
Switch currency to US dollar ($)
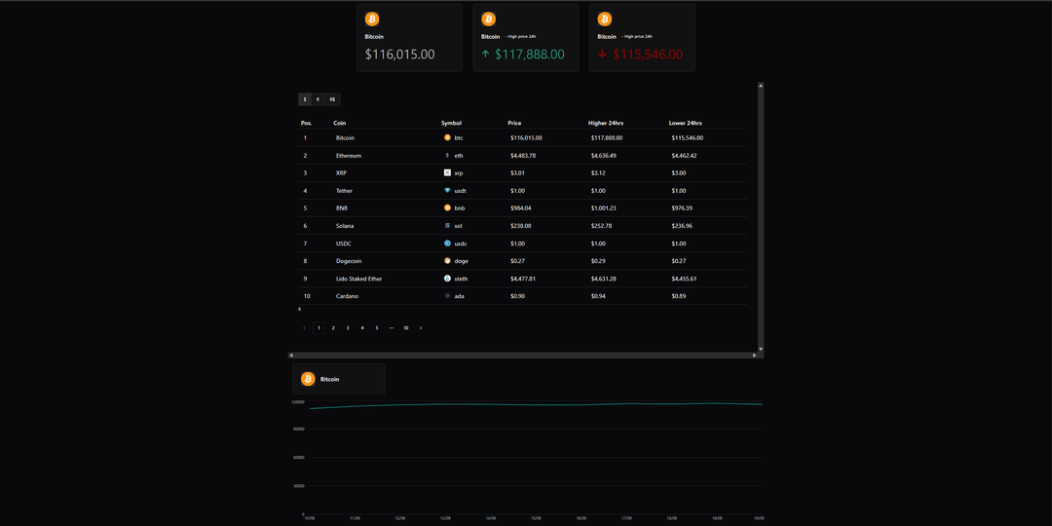tap(305, 99)
